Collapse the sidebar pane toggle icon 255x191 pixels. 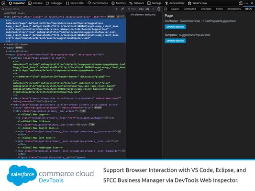(x=166, y=9)
